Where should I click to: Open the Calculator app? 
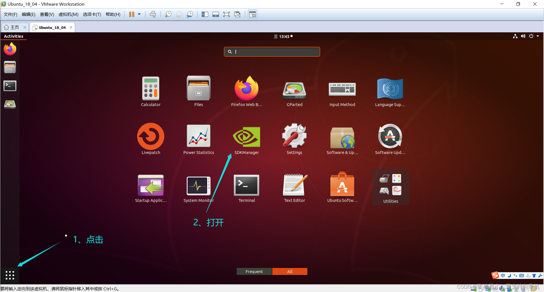[151, 91]
